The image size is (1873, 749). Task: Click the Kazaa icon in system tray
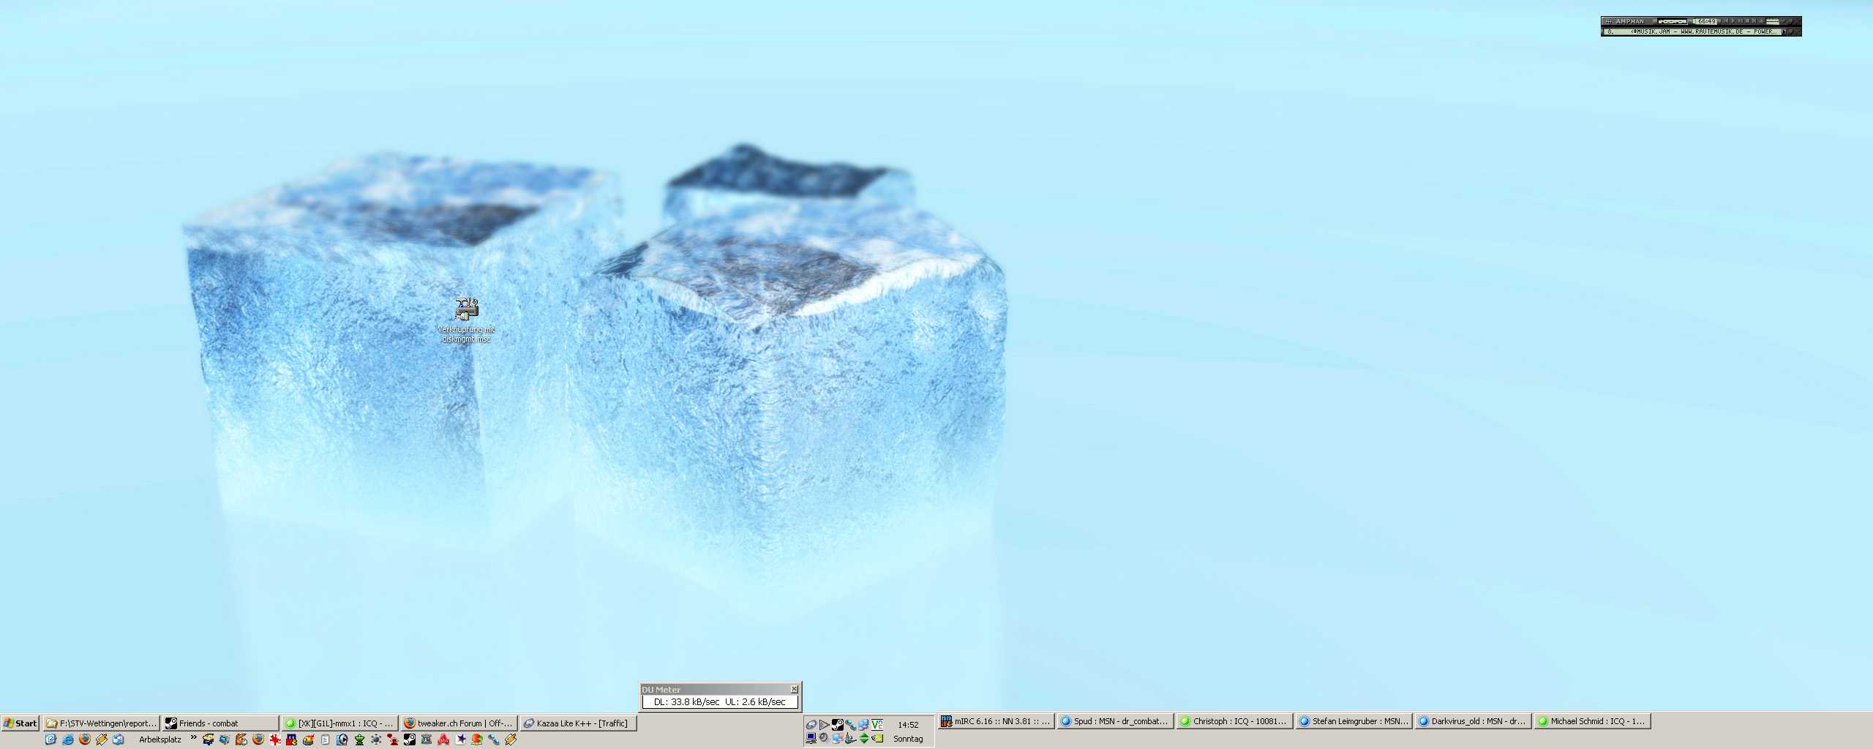tap(811, 725)
